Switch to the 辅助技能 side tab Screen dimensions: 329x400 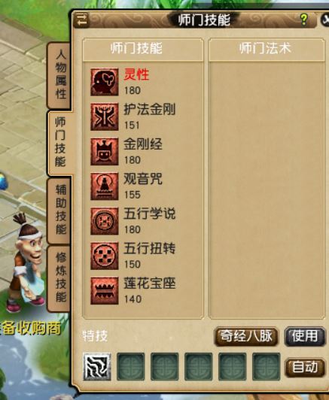click(x=61, y=210)
